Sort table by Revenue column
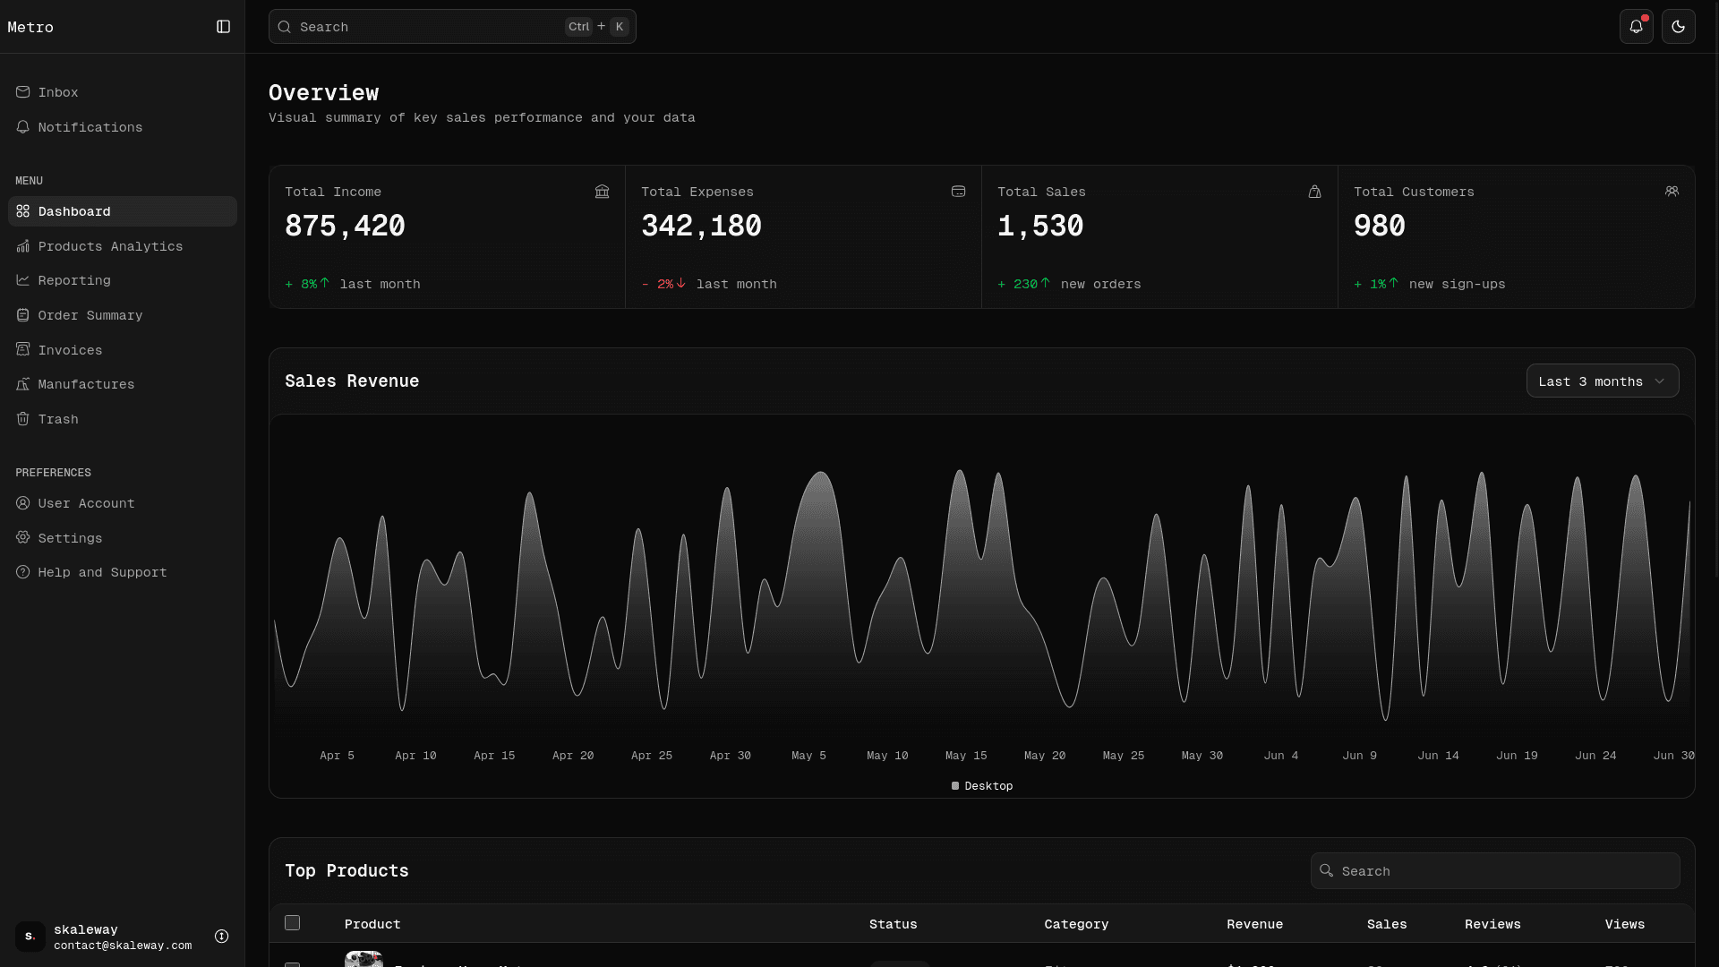The height and width of the screenshot is (967, 1719). click(1254, 924)
